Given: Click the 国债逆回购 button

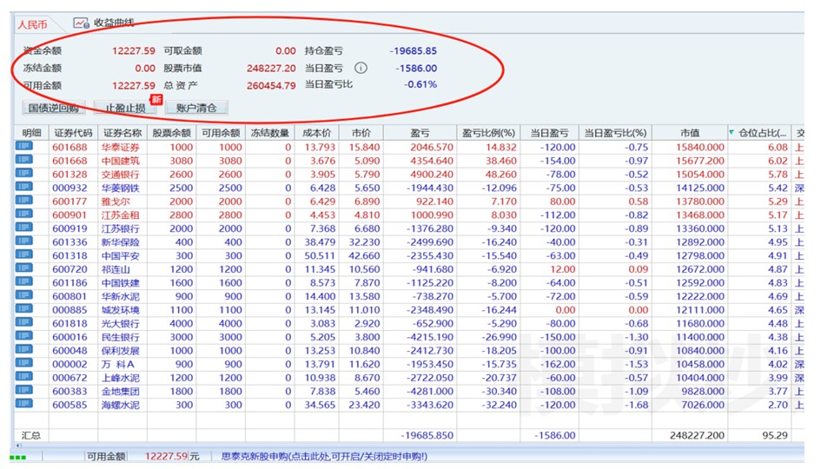Looking at the screenshot, I should (x=53, y=109).
